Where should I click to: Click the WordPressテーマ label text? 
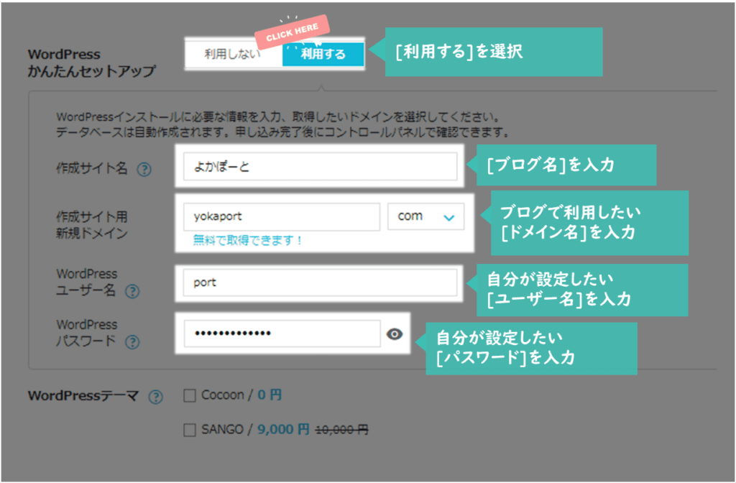(83, 396)
